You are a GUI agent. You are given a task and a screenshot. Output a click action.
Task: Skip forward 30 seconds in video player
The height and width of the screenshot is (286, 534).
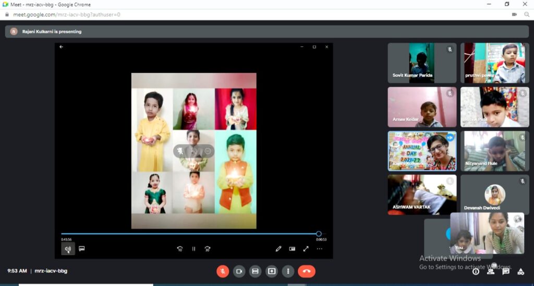(208, 249)
